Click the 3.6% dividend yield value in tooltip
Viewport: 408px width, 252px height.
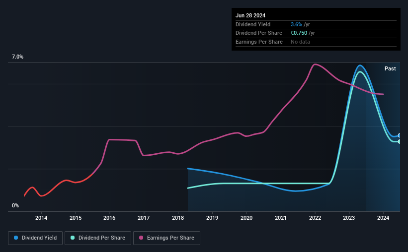click(296, 24)
